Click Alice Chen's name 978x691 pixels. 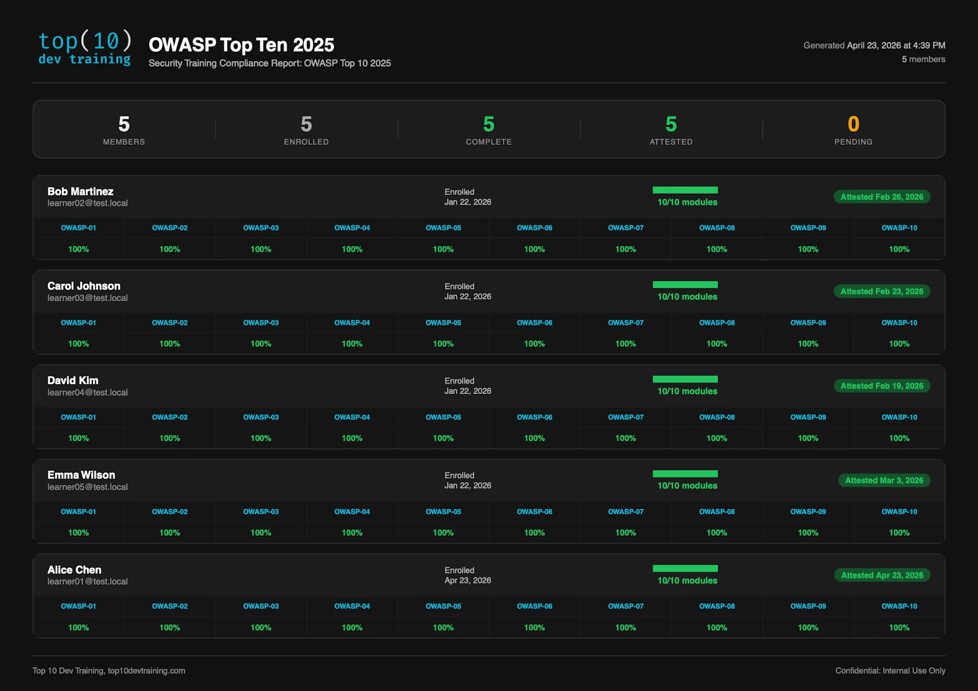[x=75, y=570]
